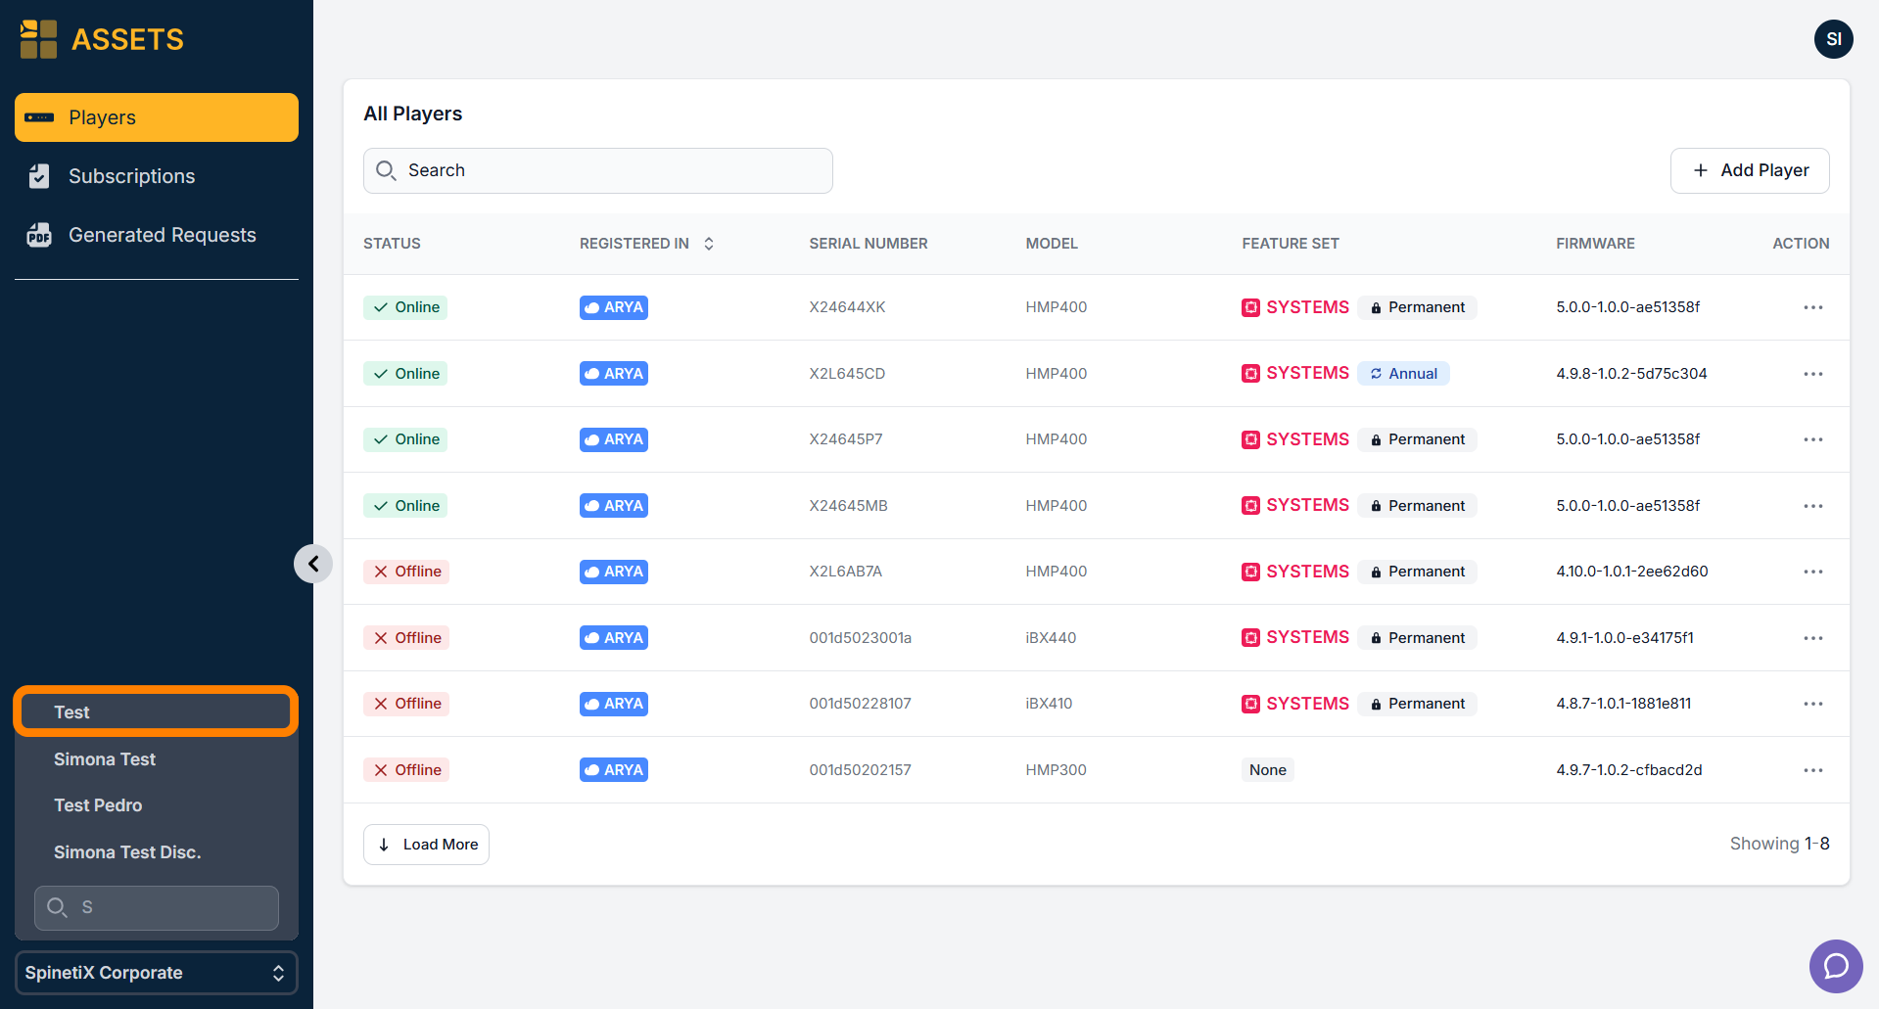Click the account filter search box
The width and height of the screenshot is (1879, 1009).
click(x=157, y=908)
